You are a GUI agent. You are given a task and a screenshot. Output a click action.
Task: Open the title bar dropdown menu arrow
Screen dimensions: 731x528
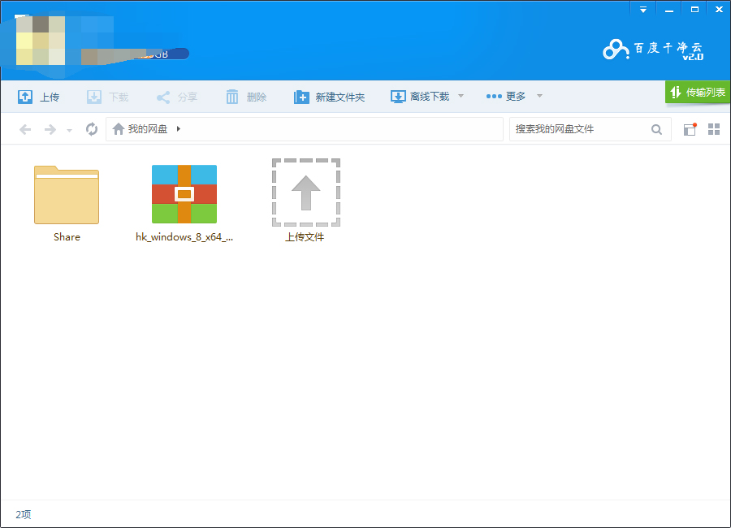[x=643, y=9]
